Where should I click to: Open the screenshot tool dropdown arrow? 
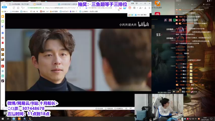(x=142, y=8)
